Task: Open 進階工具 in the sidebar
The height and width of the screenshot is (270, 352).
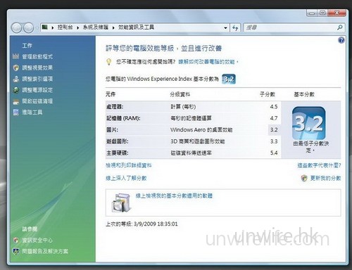Action: [x=32, y=112]
